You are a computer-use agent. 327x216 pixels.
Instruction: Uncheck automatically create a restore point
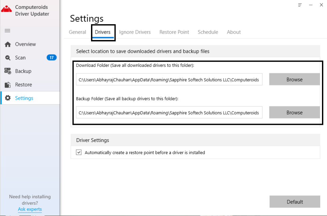pos(79,152)
